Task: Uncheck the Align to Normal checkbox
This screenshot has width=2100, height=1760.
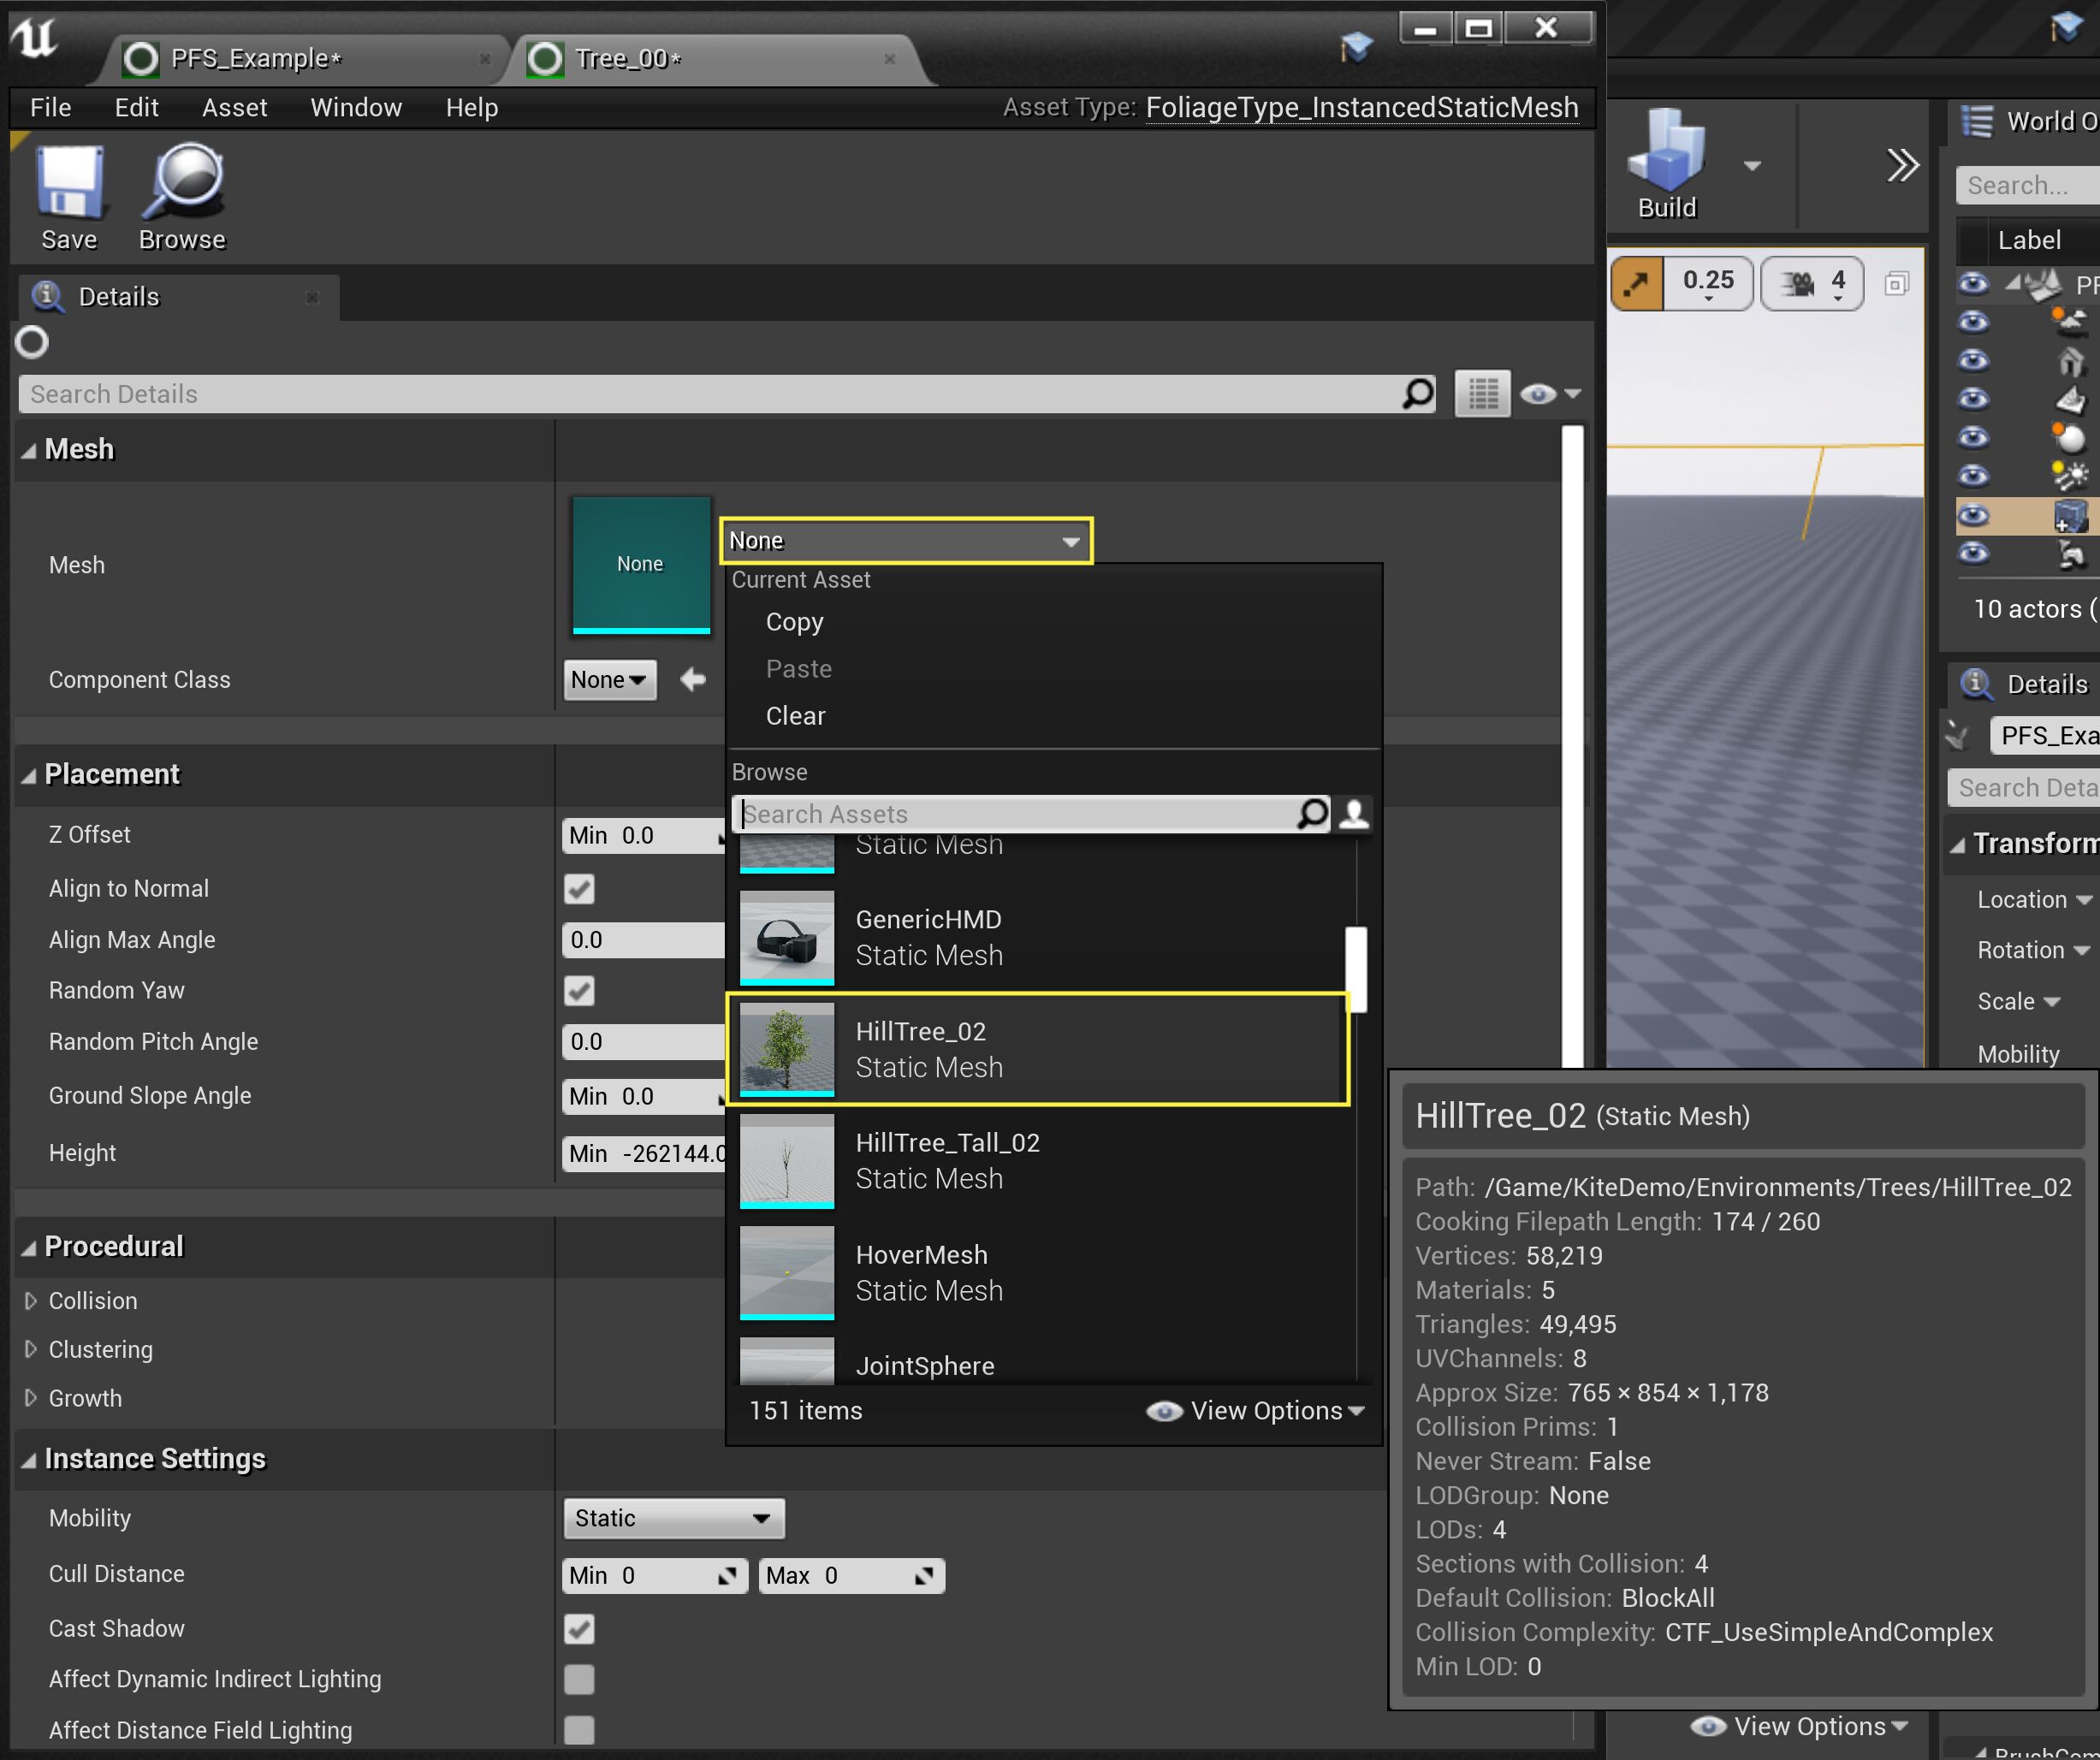Action: 579,889
